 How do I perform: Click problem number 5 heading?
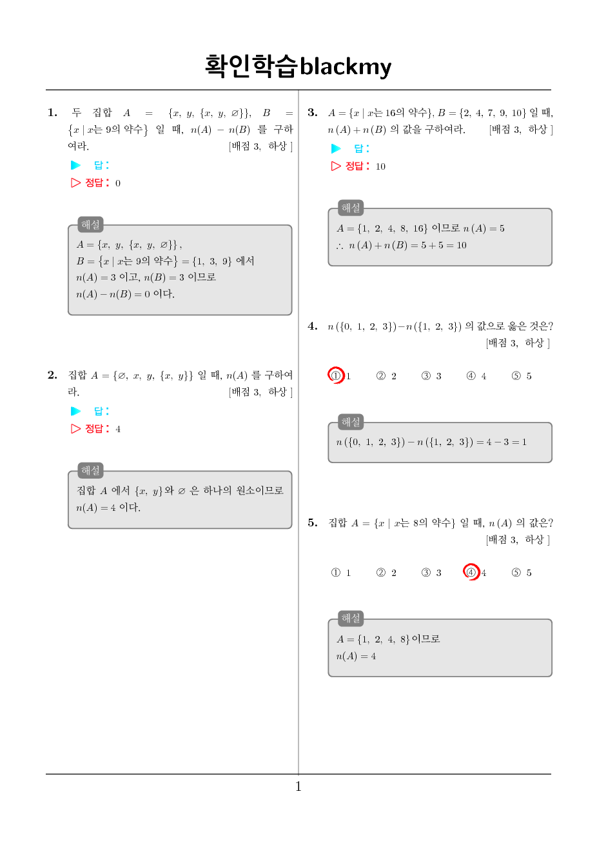pos(313,523)
